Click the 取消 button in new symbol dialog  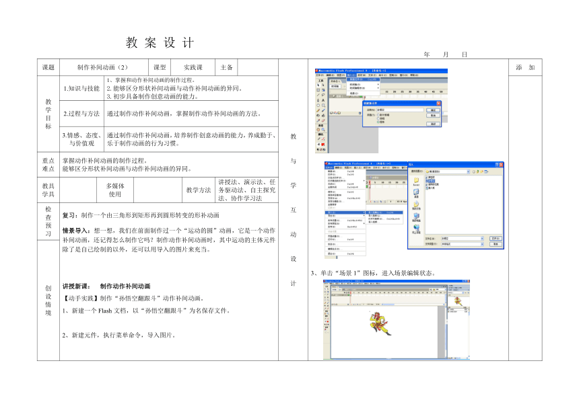pyautogui.click(x=433, y=116)
